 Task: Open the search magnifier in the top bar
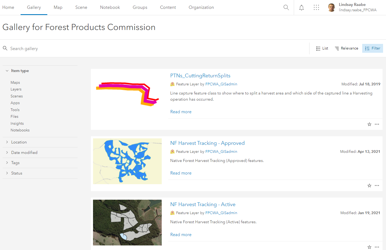tap(286, 7)
